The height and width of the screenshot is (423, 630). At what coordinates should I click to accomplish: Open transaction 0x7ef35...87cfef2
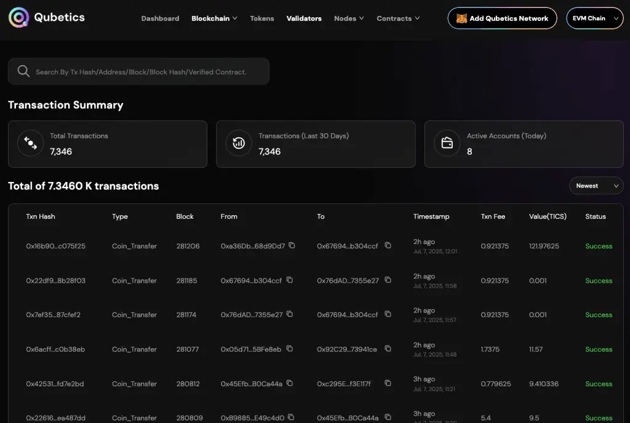point(53,315)
